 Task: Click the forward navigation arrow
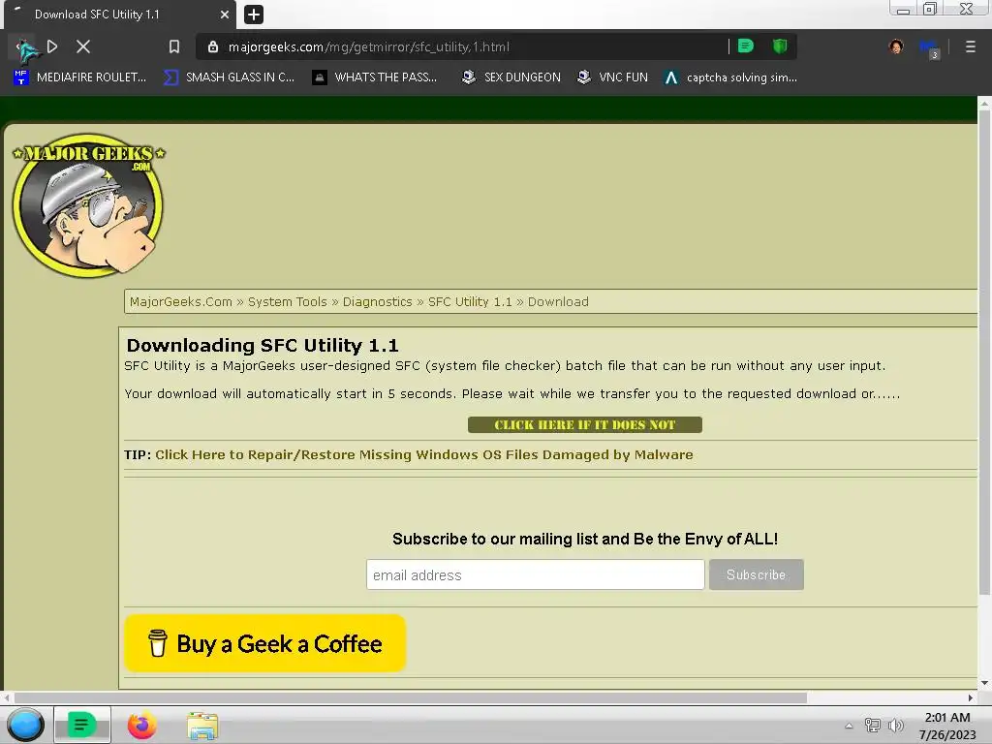tap(52, 46)
